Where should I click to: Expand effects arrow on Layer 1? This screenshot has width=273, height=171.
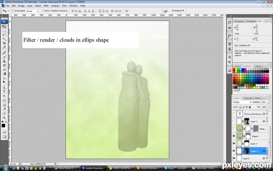click(x=267, y=151)
